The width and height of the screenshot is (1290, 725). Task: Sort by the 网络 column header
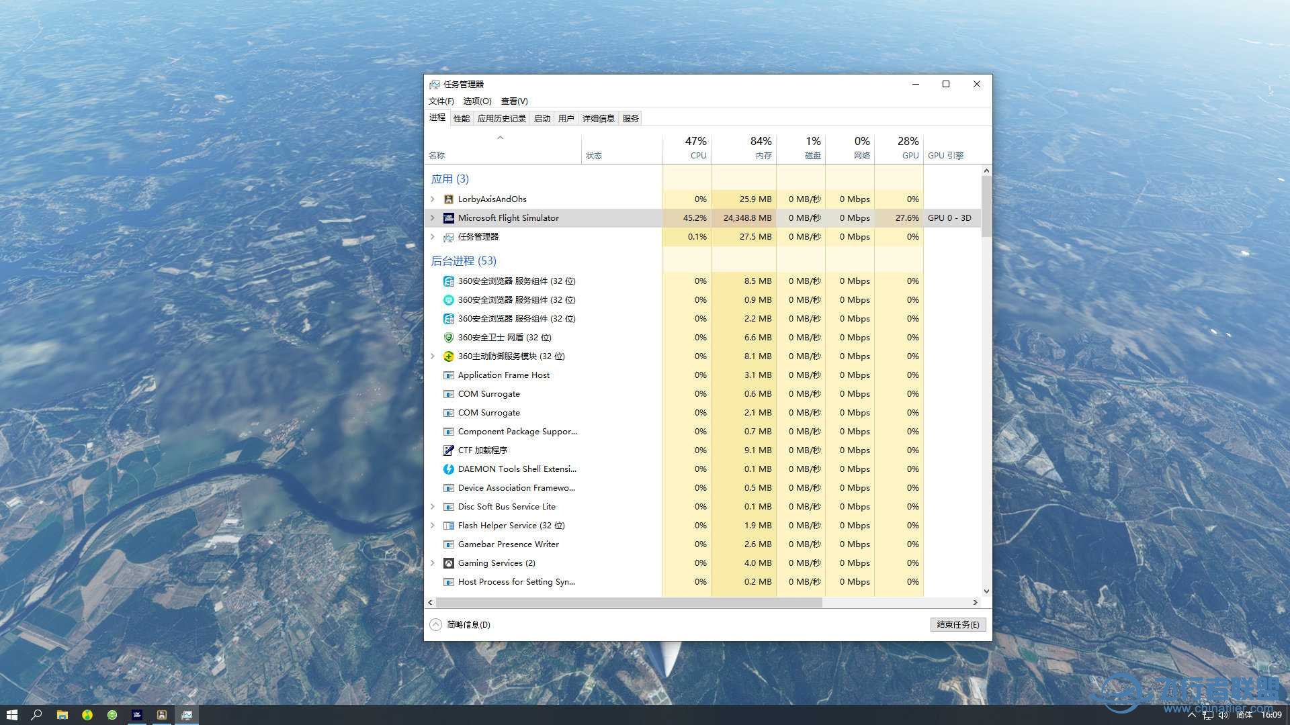click(850, 148)
